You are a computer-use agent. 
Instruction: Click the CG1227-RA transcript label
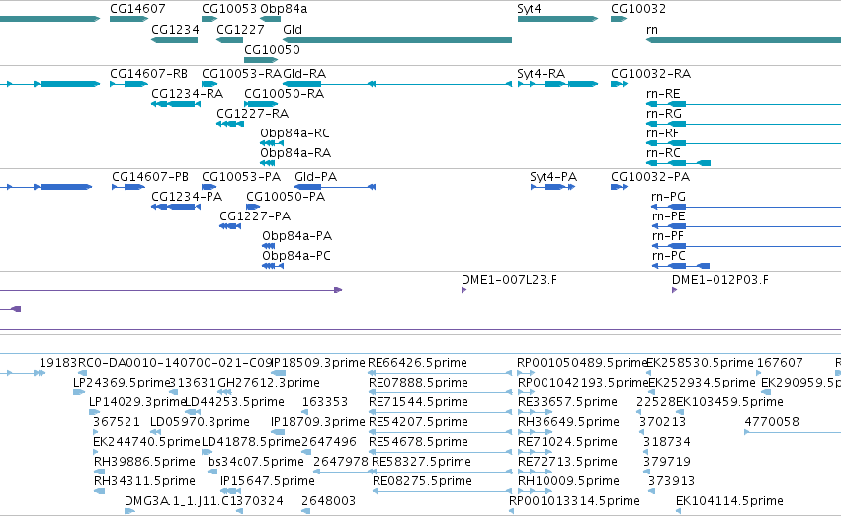point(252,113)
